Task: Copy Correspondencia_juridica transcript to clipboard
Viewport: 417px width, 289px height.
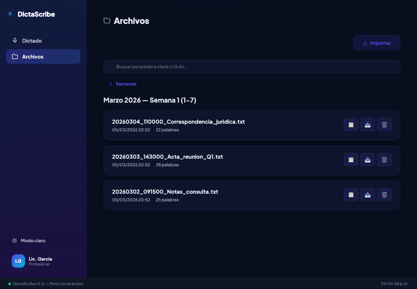Action: point(351,124)
